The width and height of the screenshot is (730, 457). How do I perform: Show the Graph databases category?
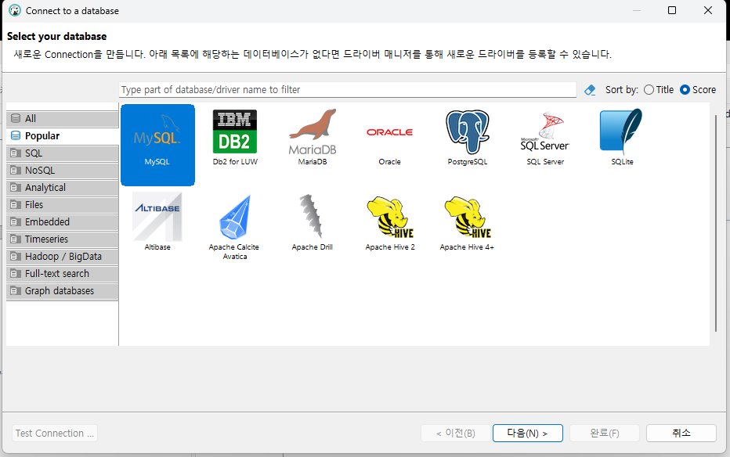click(x=63, y=290)
